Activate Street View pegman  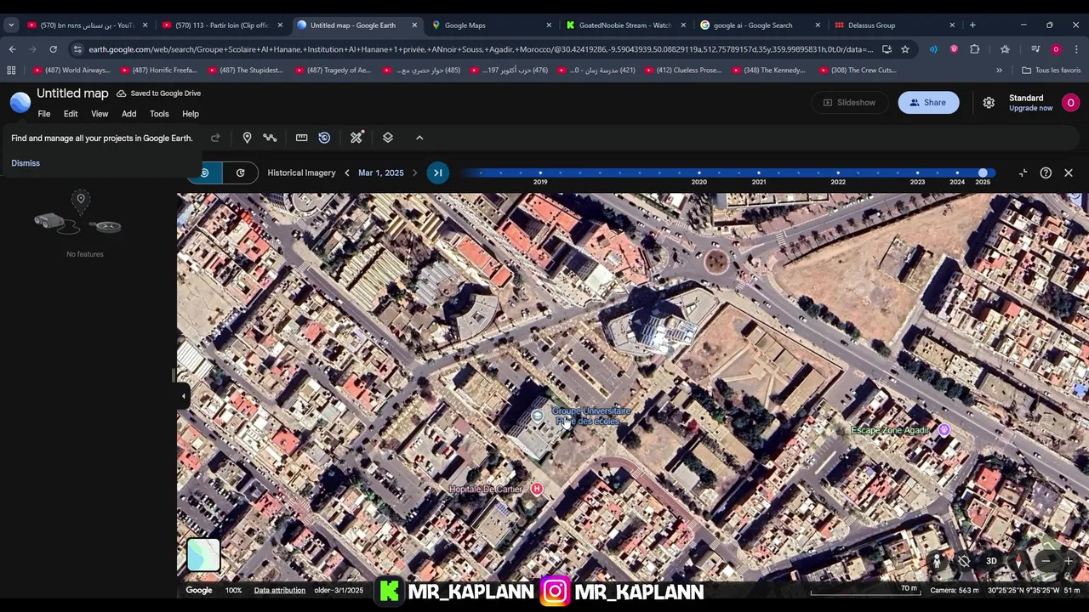click(937, 561)
